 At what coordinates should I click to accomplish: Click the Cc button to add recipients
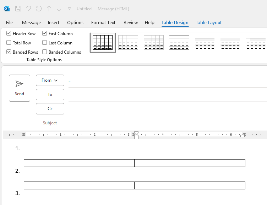pos(50,109)
